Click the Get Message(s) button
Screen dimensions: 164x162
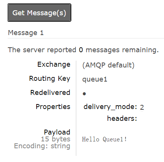click(x=39, y=13)
